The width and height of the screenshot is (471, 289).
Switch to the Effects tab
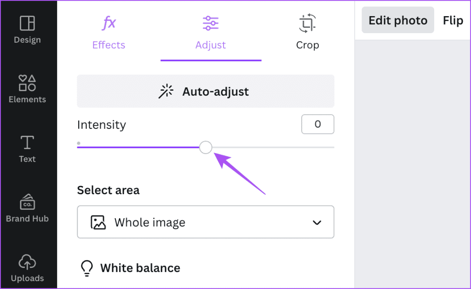click(109, 32)
